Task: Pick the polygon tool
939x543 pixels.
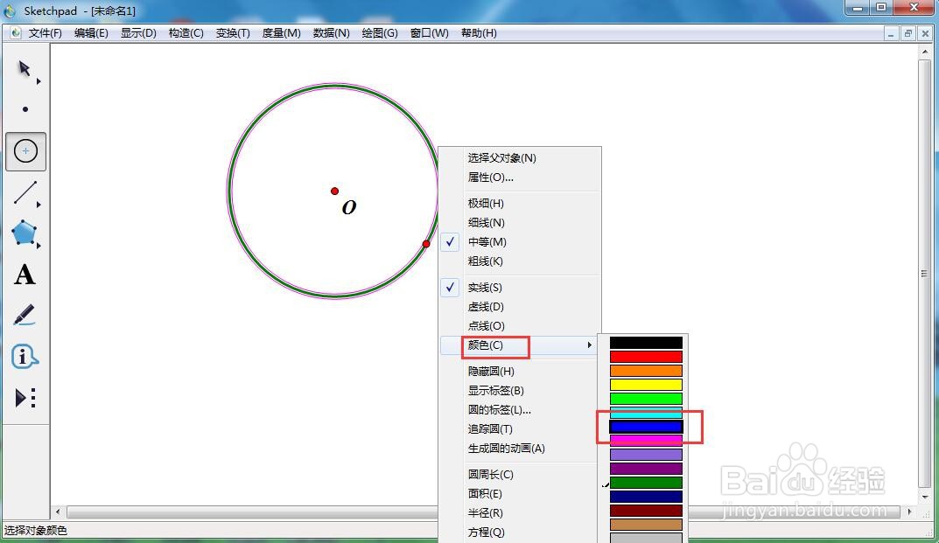Action: pyautogui.click(x=25, y=233)
